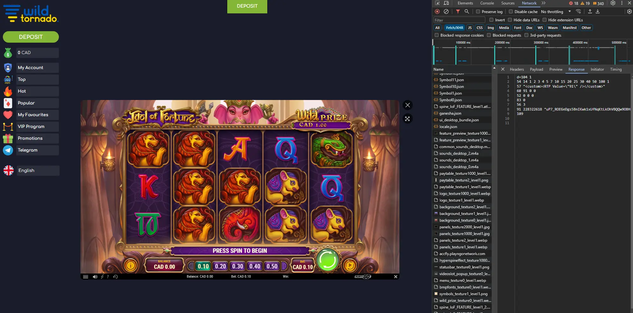The width and height of the screenshot is (633, 313).
Task: Open network search magnifier
Action: click(467, 11)
